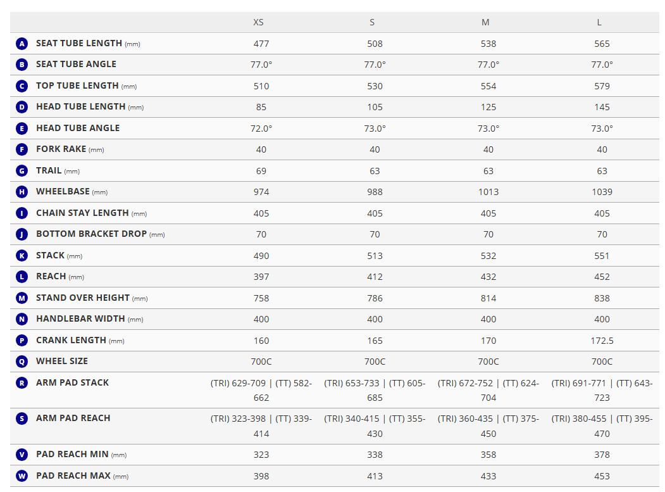665x492 pixels.
Task: Click the H icon next to Wheelbase
Action: (x=22, y=192)
